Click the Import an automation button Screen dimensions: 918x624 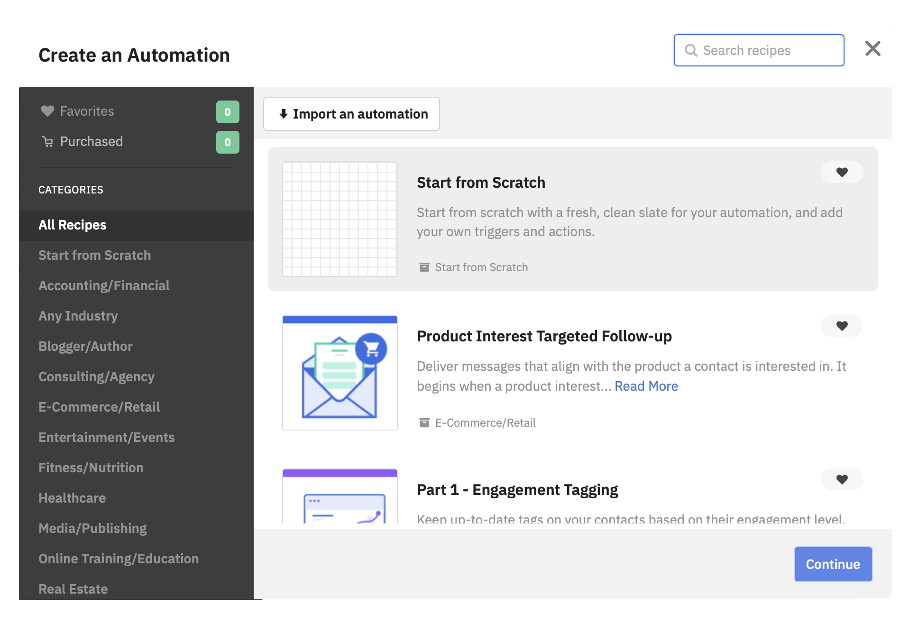(351, 114)
